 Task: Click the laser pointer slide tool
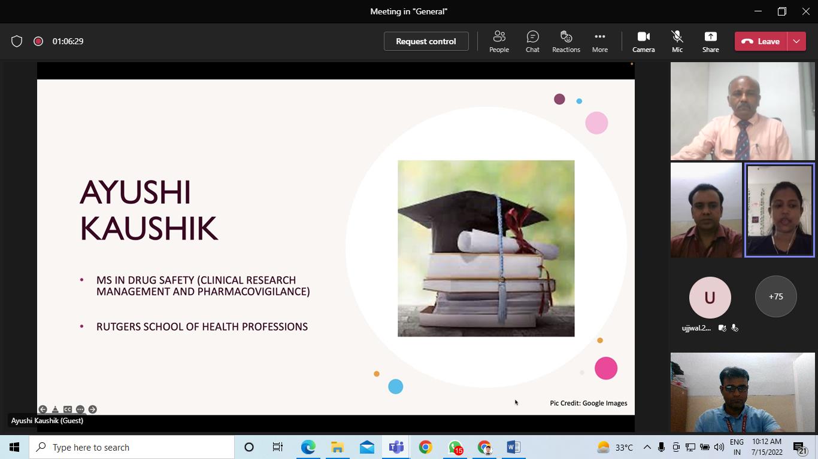point(55,409)
